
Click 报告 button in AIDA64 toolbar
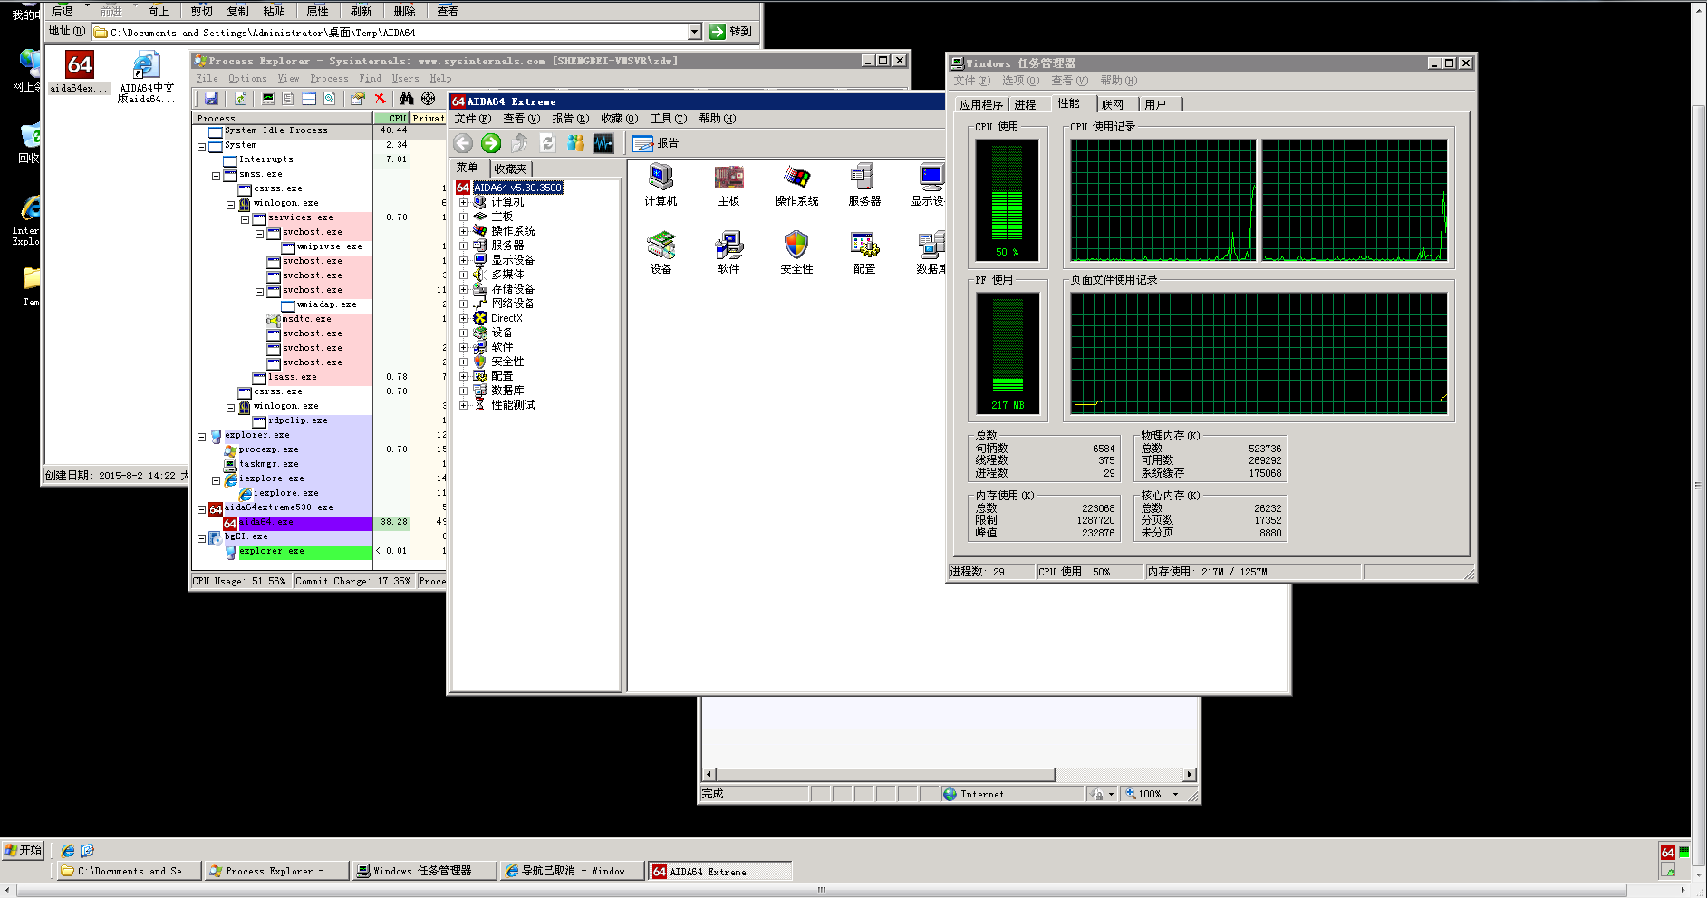pyautogui.click(x=656, y=143)
